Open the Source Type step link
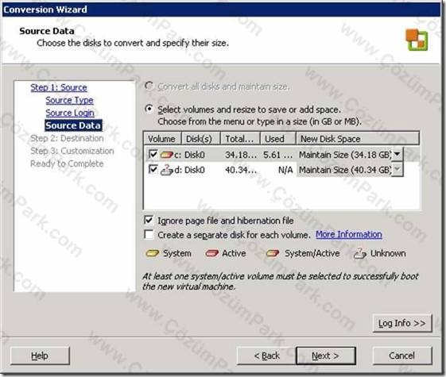Screen dimensions: 446x377 [69, 100]
